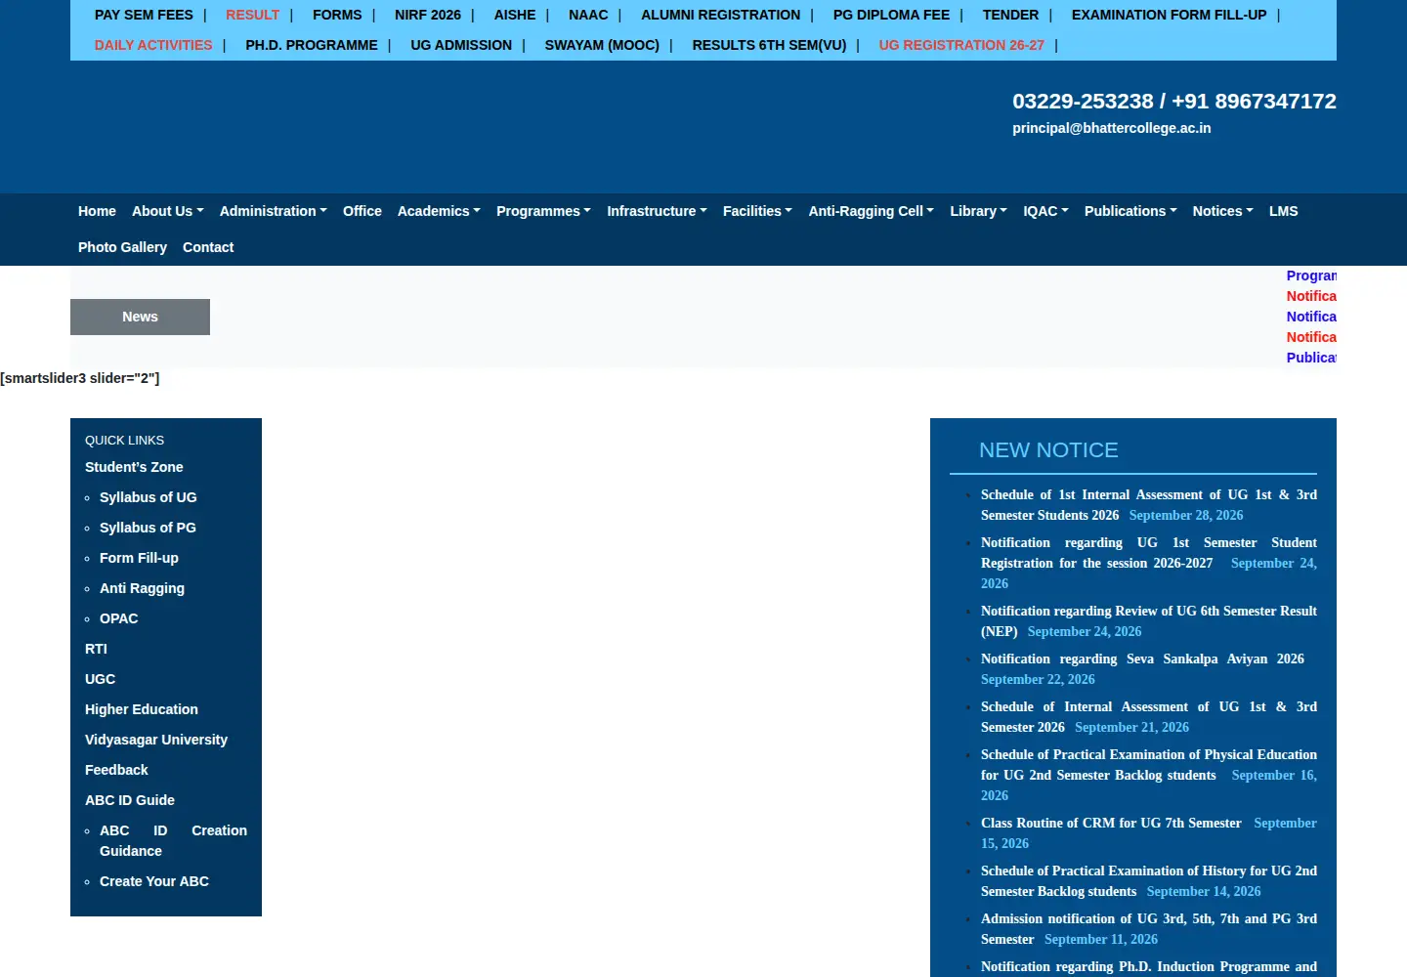
Task: Open the Feedback quick link
Action: click(x=116, y=770)
